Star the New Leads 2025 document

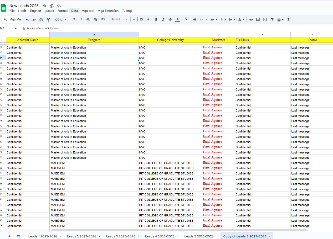point(45,6)
